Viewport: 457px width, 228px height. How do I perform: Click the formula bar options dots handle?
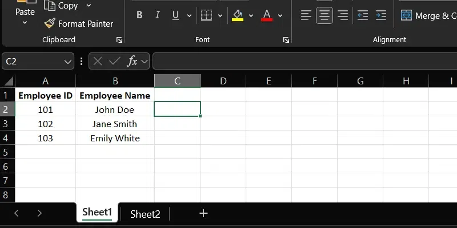tap(81, 62)
